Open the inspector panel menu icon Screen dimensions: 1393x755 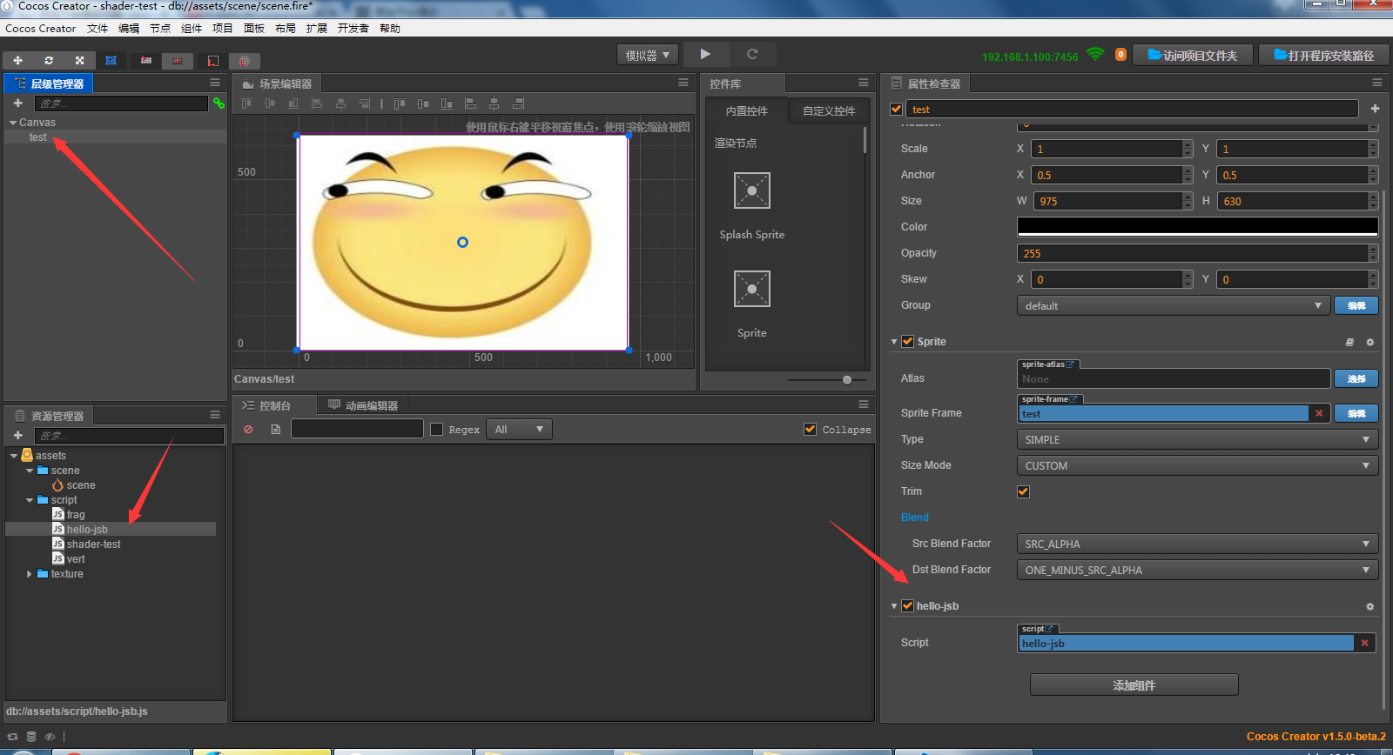pyautogui.click(x=1377, y=83)
